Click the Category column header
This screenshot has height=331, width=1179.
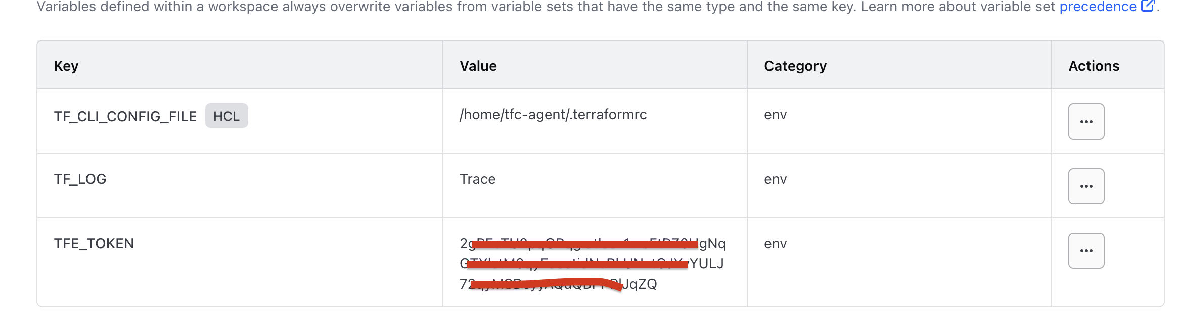(795, 66)
